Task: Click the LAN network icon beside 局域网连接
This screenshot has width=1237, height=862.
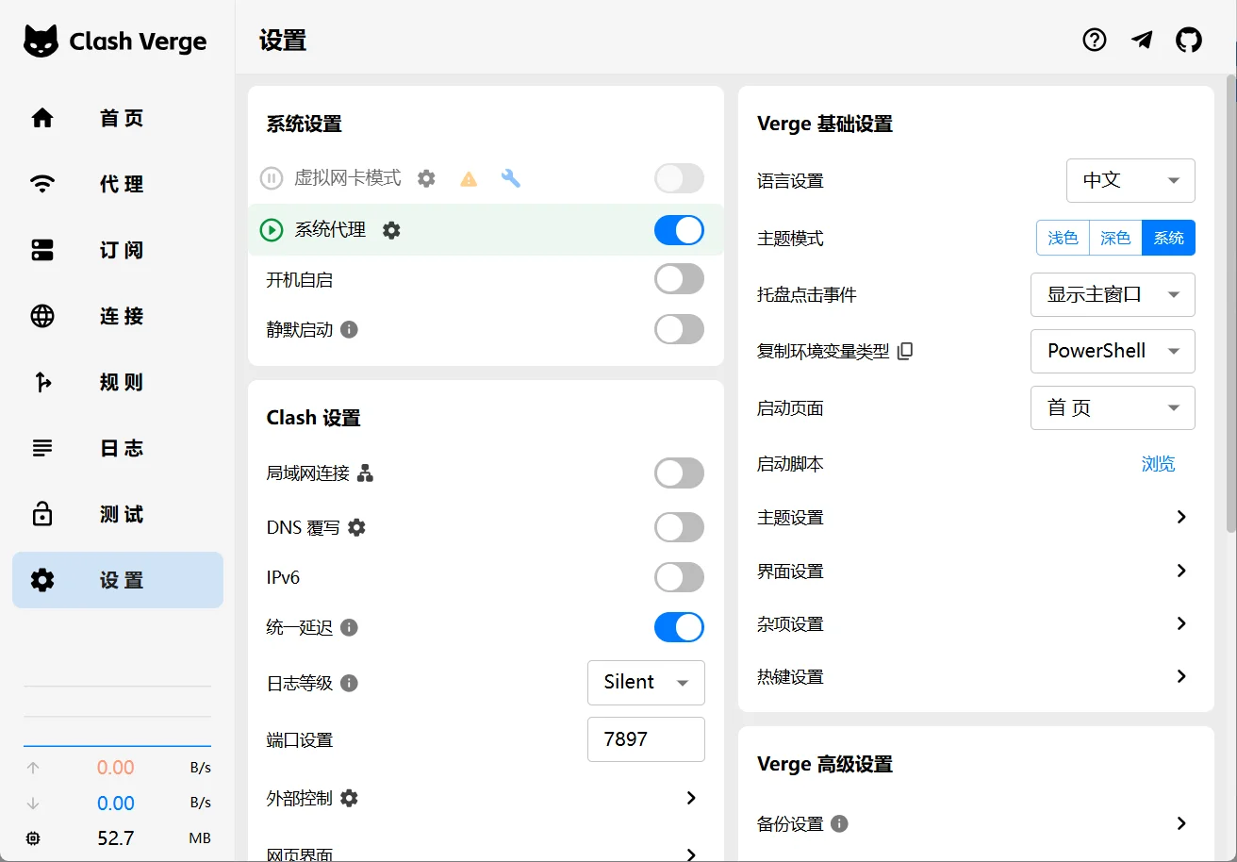Action: coord(366,472)
